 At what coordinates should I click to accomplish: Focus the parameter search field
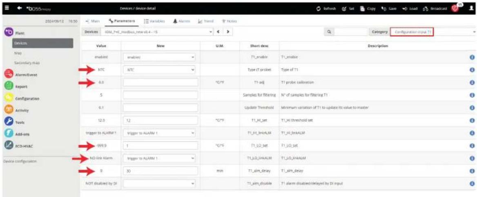click(x=351, y=31)
